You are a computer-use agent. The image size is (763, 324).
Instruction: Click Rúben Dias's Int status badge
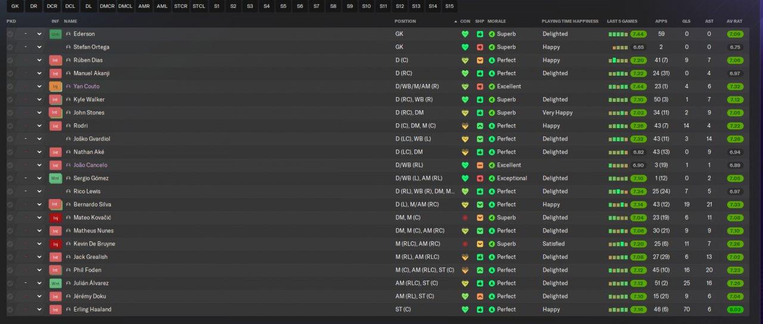(x=55, y=60)
